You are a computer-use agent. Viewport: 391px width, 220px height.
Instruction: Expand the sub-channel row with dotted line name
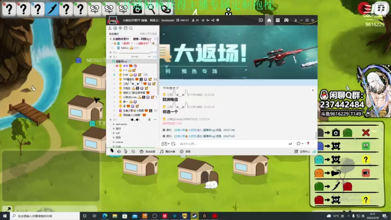(110, 52)
